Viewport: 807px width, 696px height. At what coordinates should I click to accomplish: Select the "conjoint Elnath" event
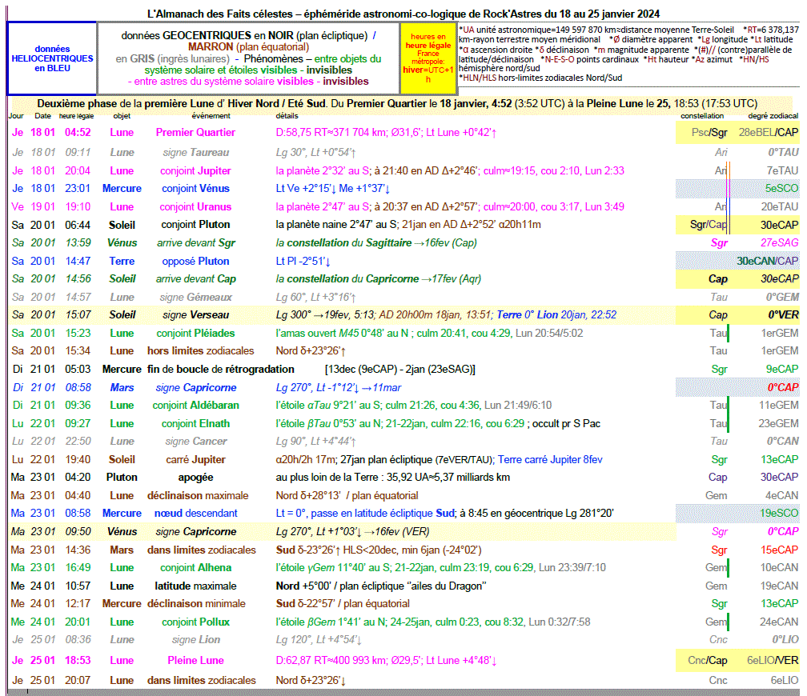[195, 424]
